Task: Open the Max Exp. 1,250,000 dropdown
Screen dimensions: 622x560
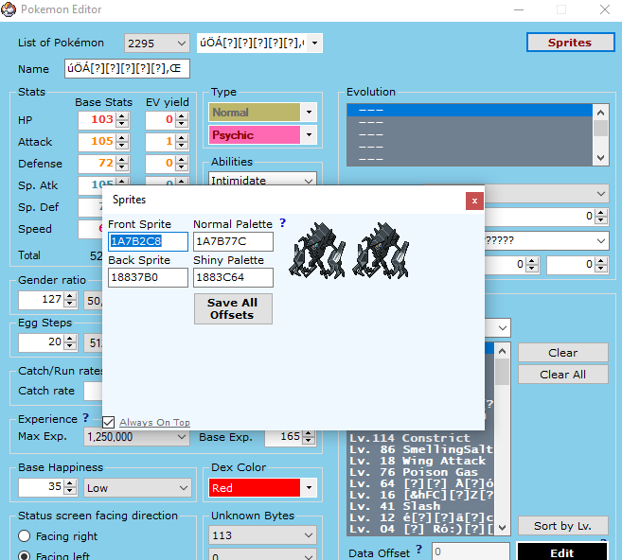Action: point(182,437)
